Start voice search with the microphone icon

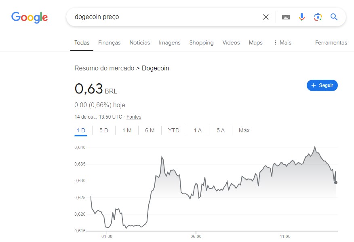tap(302, 17)
